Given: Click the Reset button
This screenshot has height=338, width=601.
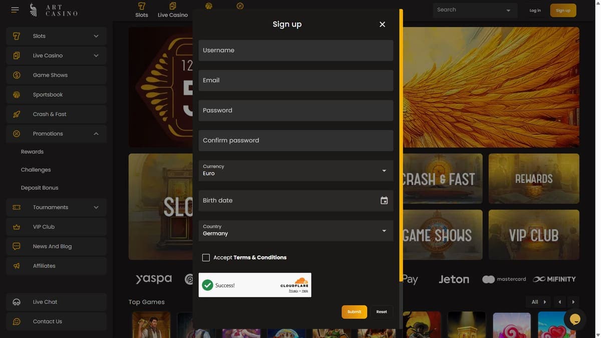Looking at the screenshot, I should click(382, 311).
